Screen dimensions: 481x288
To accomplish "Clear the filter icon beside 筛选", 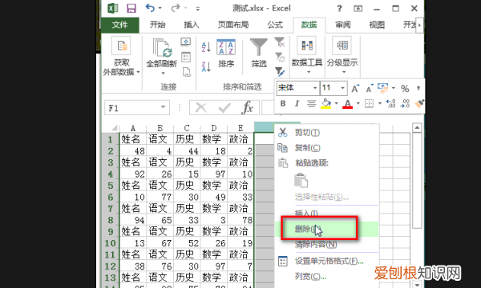I will tap(280, 42).
